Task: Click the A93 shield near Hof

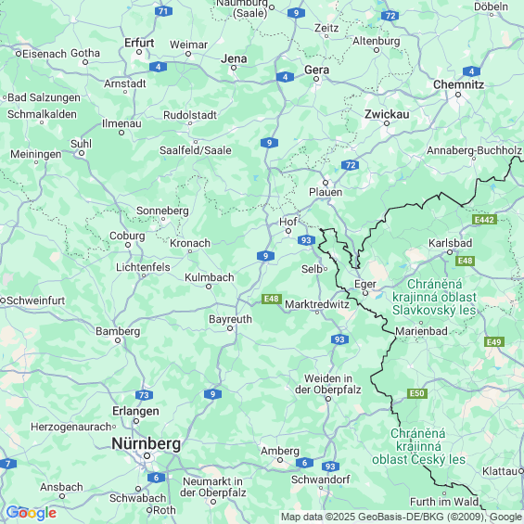Action: 306,240
